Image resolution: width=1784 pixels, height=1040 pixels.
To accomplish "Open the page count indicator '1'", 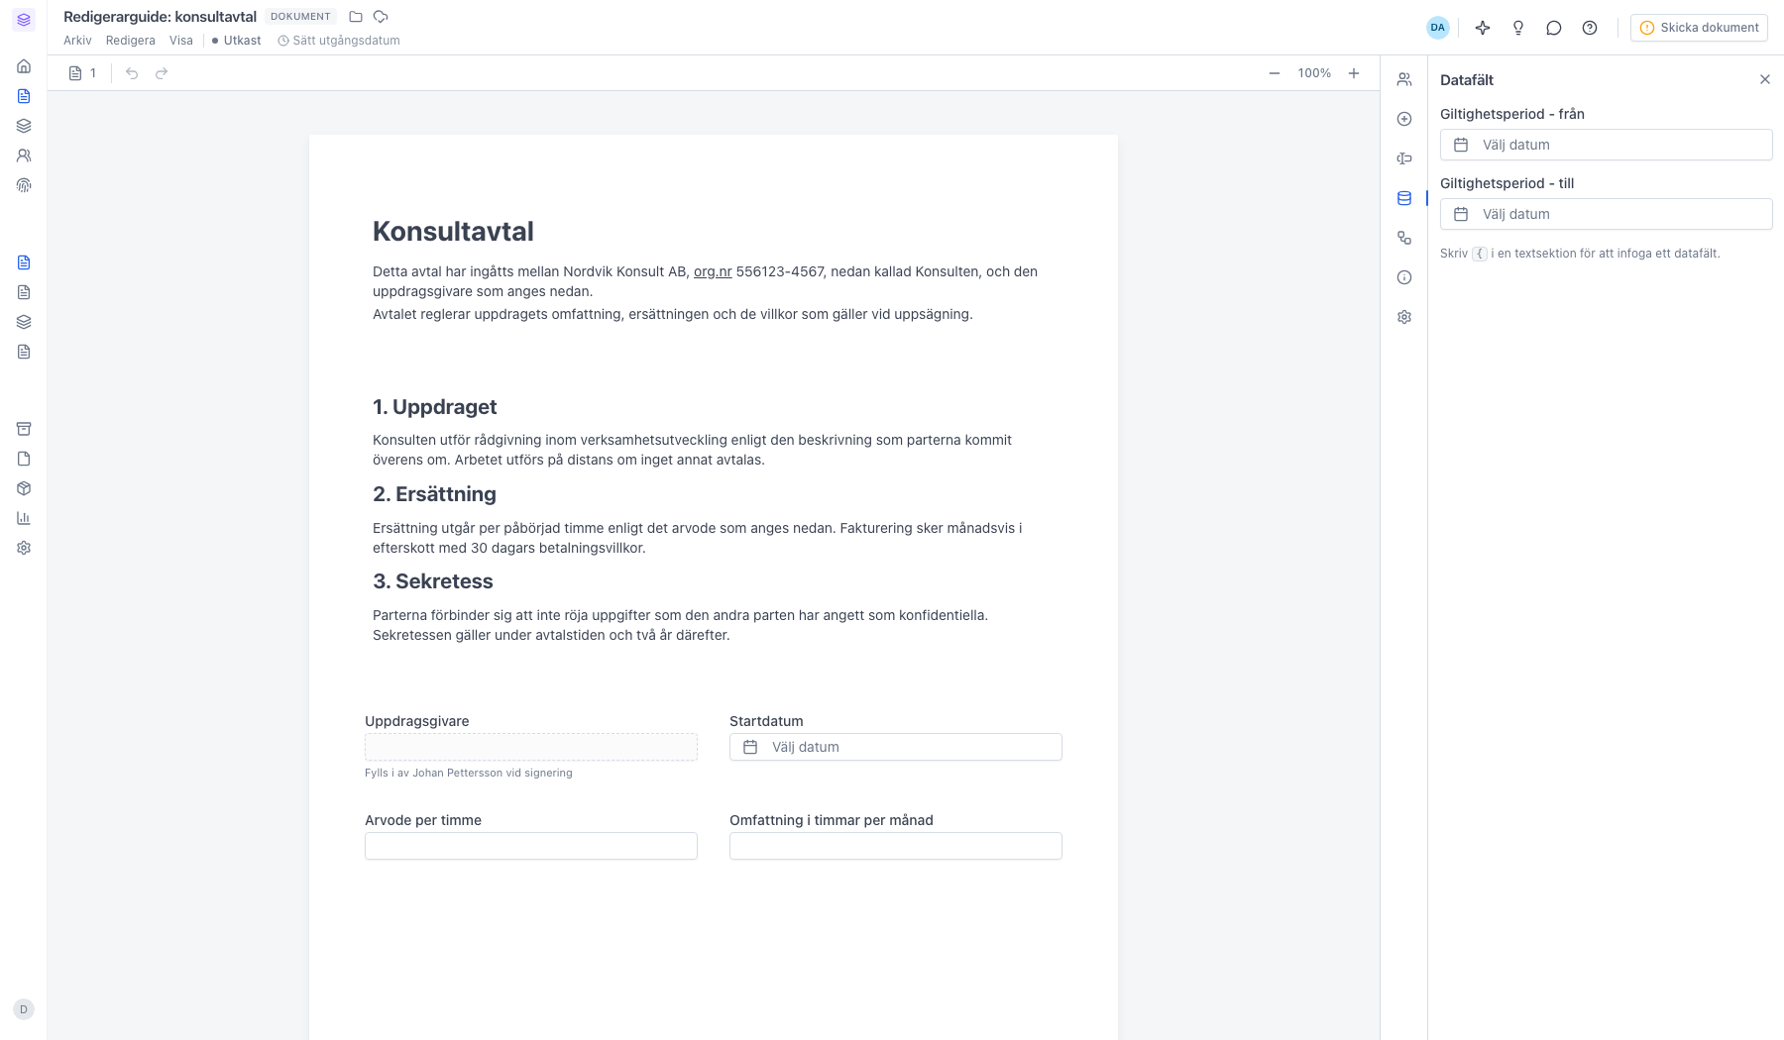I will click(x=83, y=73).
